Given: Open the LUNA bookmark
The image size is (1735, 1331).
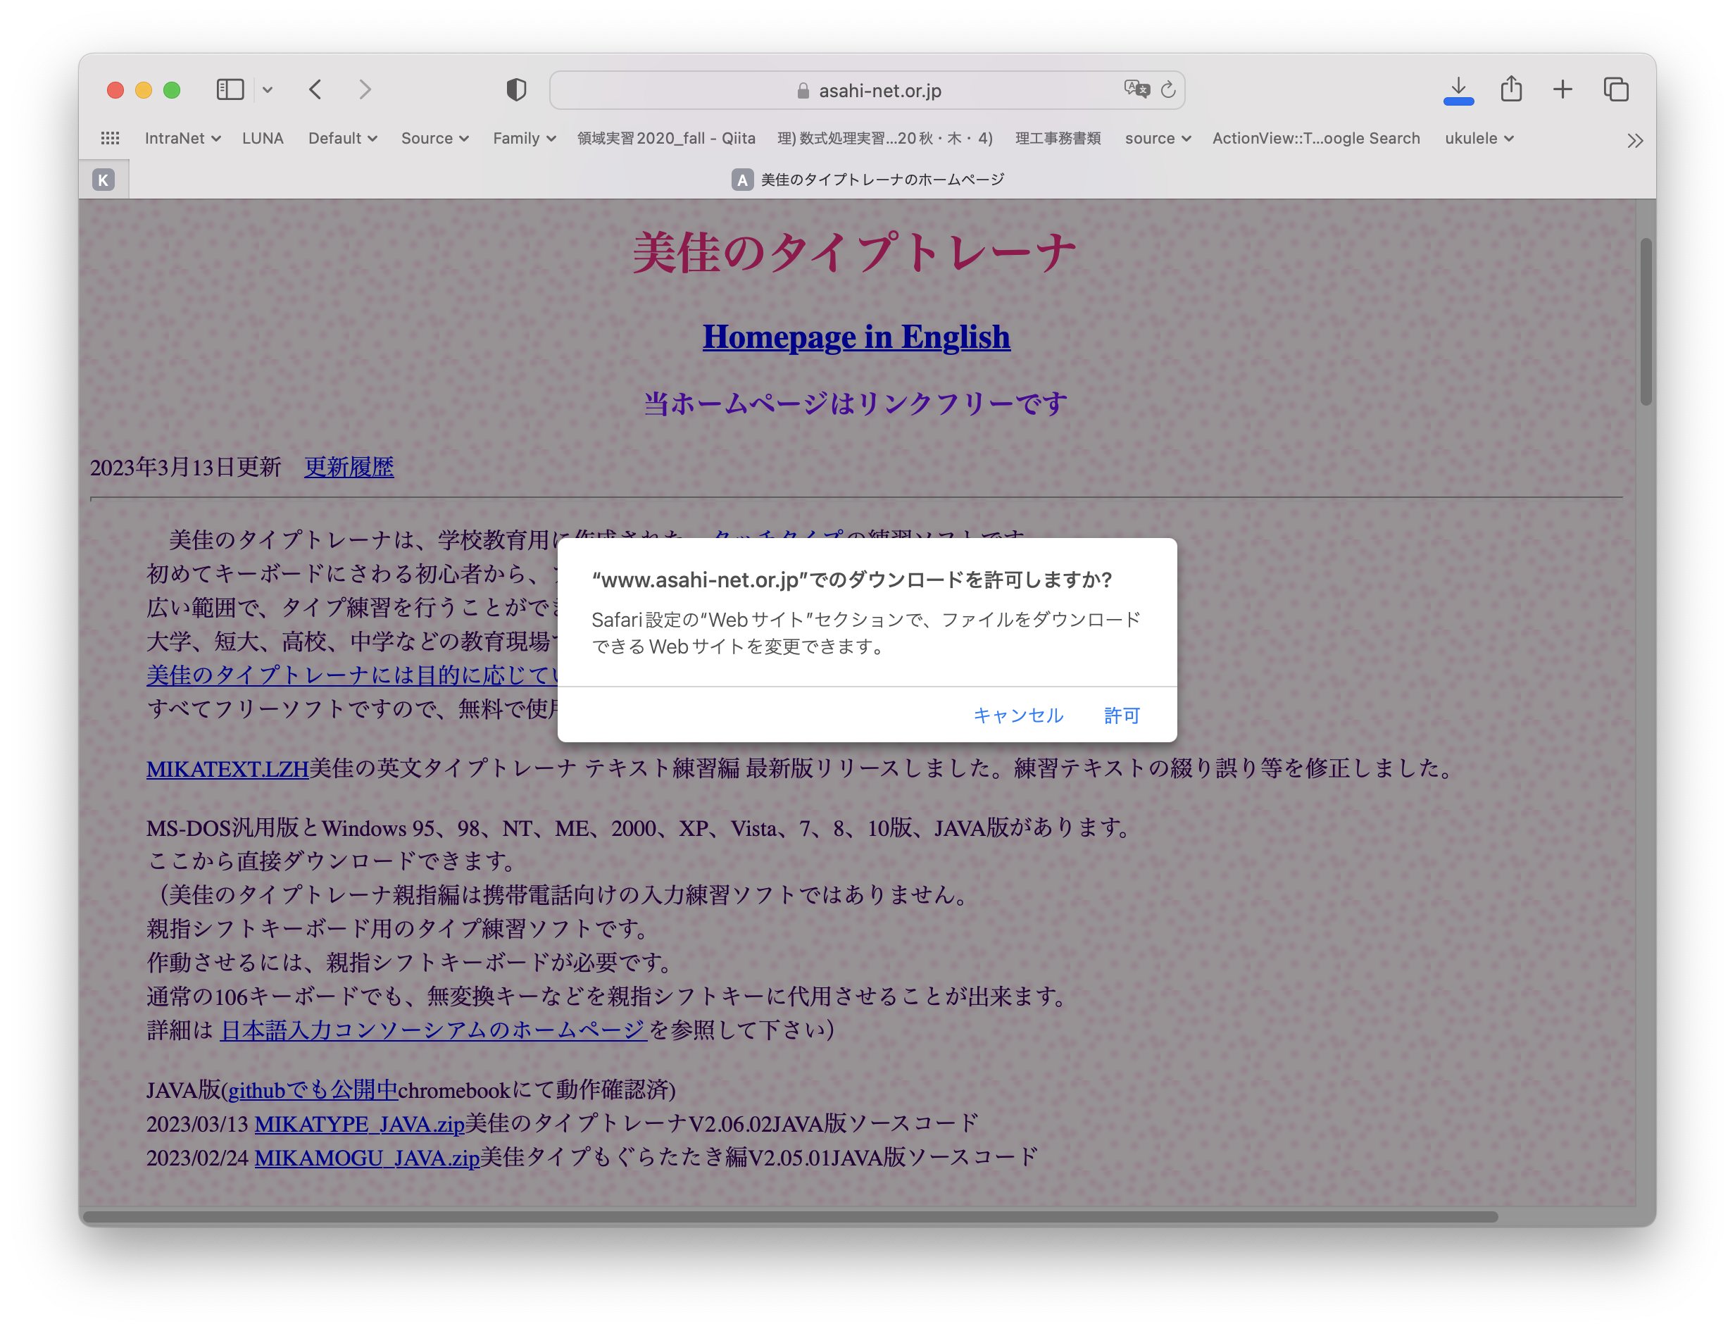Looking at the screenshot, I should (x=262, y=139).
